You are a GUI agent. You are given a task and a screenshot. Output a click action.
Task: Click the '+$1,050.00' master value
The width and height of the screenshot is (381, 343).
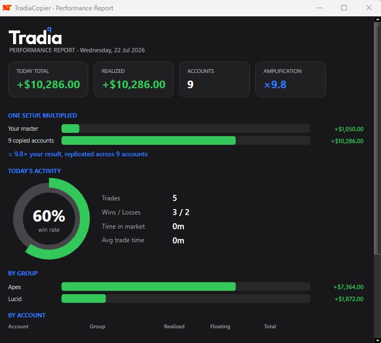[x=349, y=129]
